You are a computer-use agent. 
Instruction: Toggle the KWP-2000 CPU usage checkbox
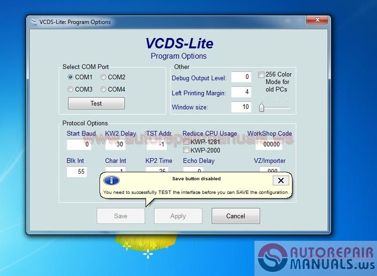pyautogui.click(x=186, y=150)
